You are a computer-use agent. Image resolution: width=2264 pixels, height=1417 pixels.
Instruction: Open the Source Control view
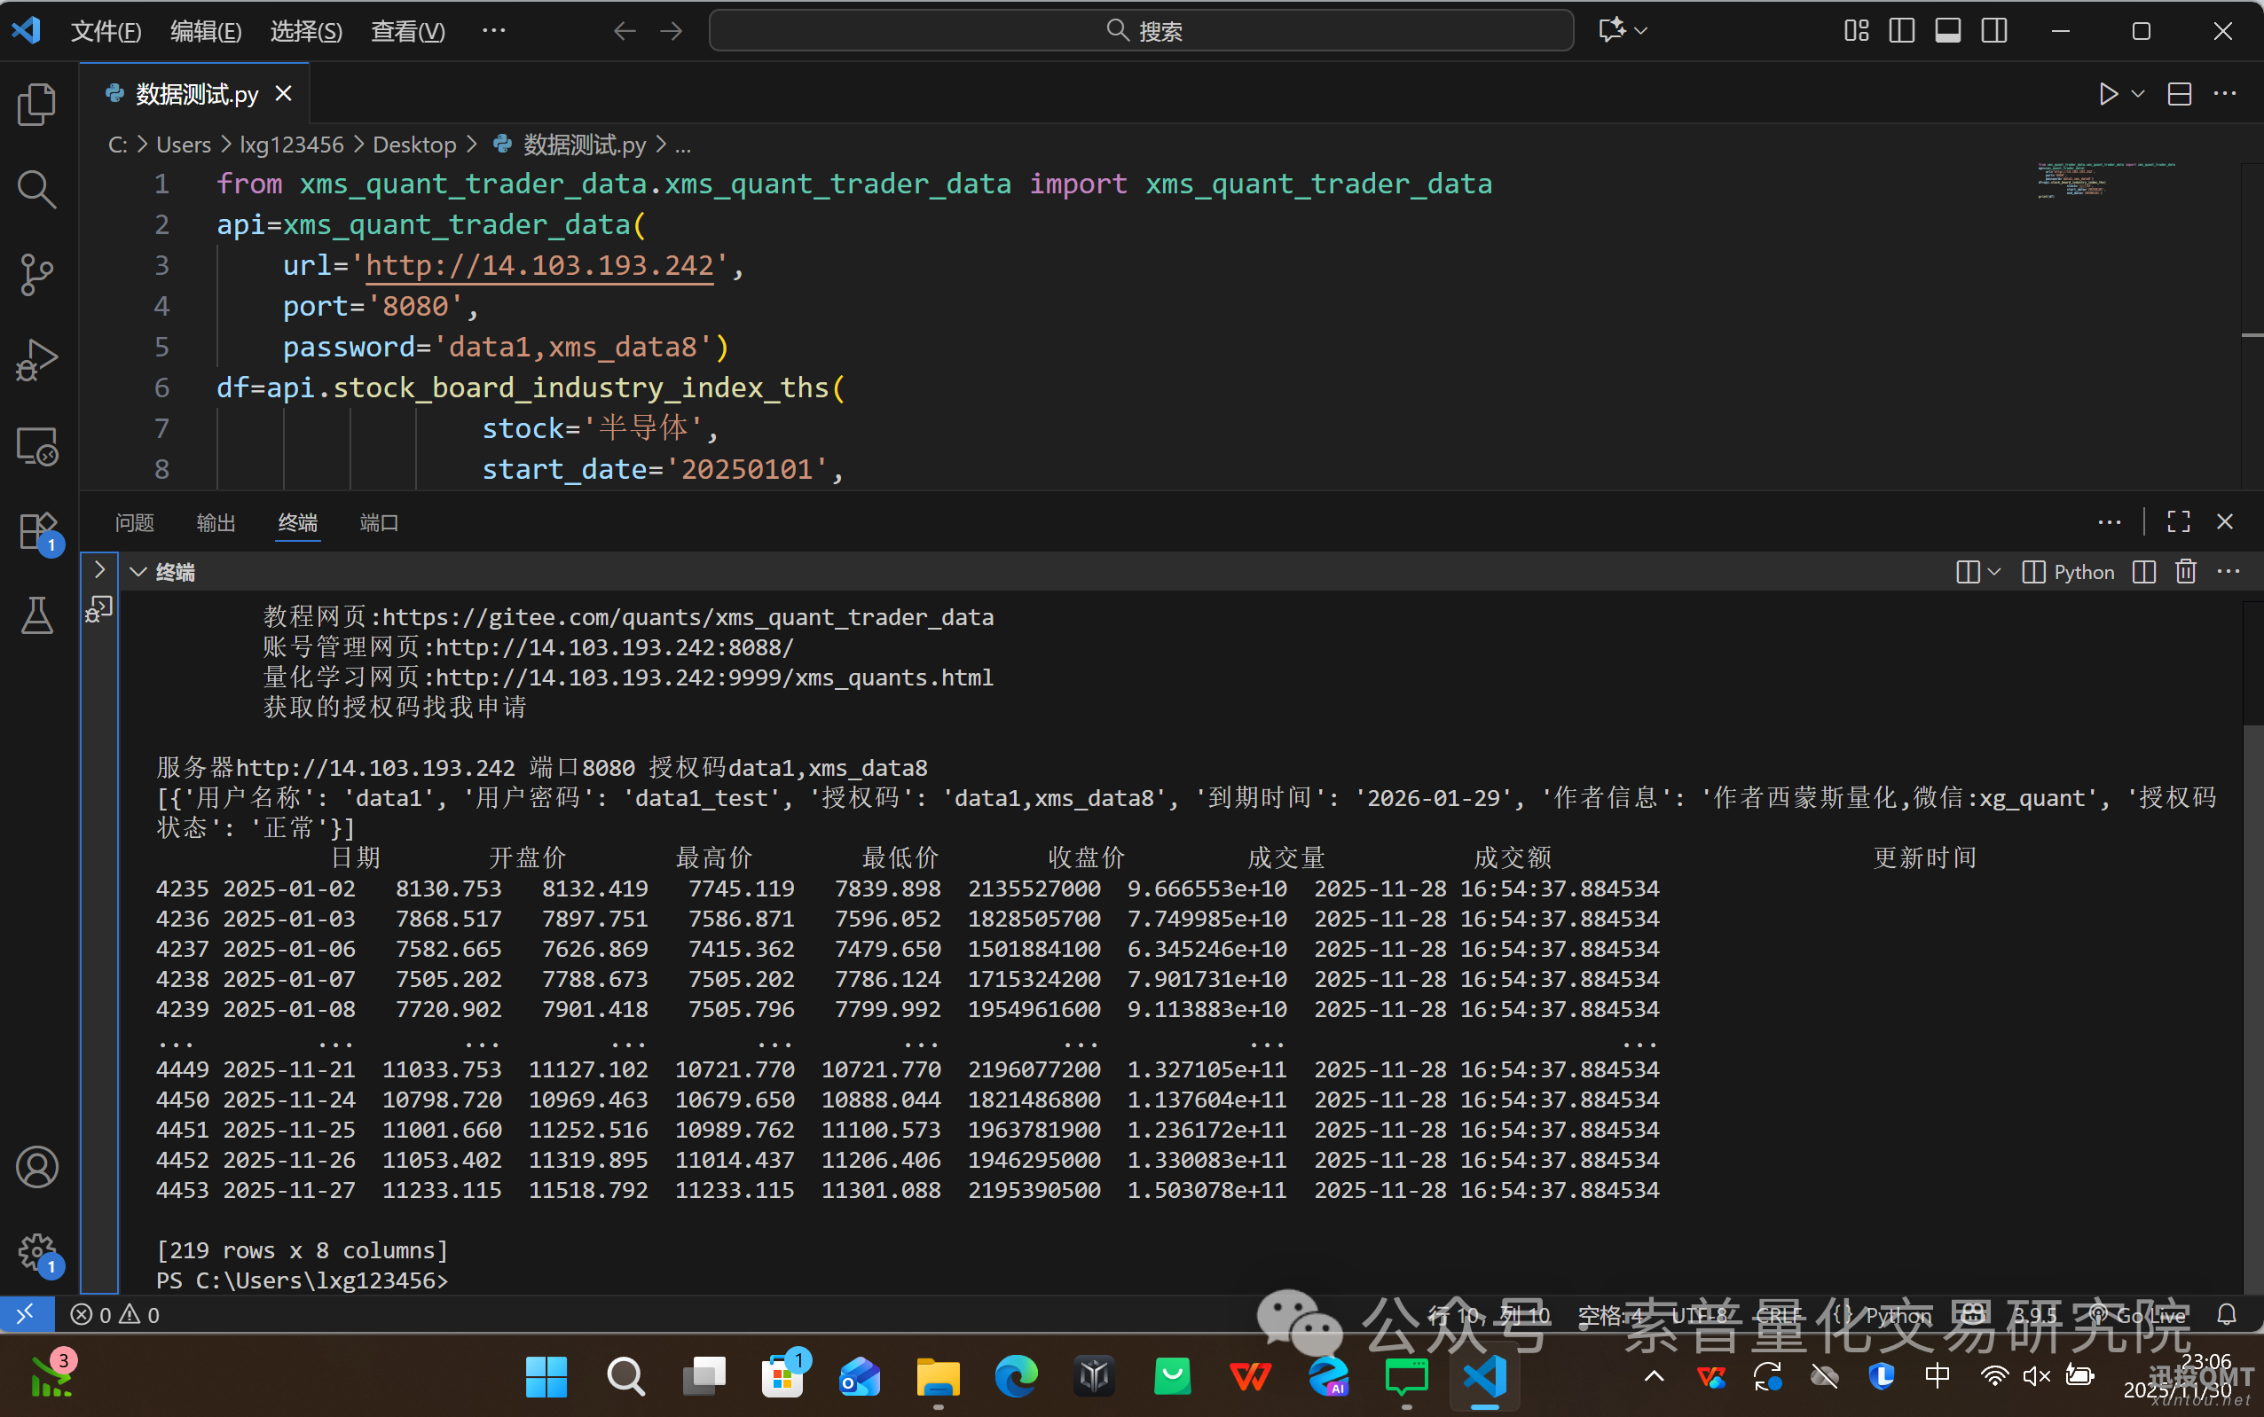click(36, 275)
